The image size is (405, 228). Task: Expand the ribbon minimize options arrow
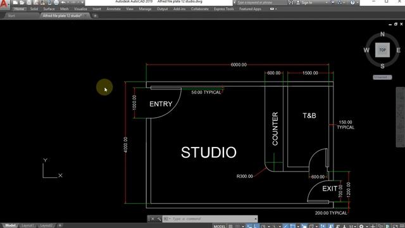click(x=276, y=9)
